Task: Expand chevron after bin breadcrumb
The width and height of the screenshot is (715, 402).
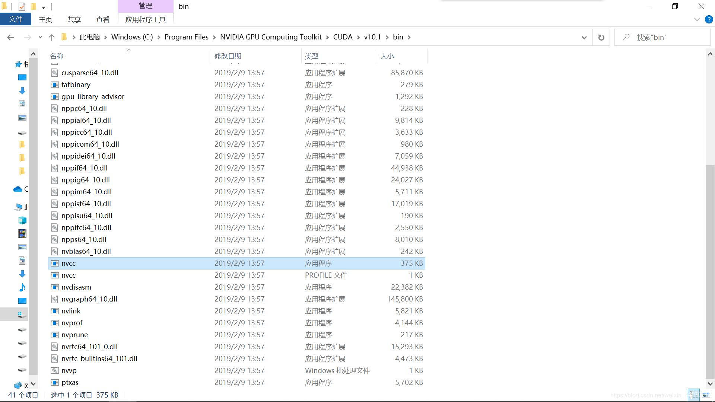Action: [409, 37]
